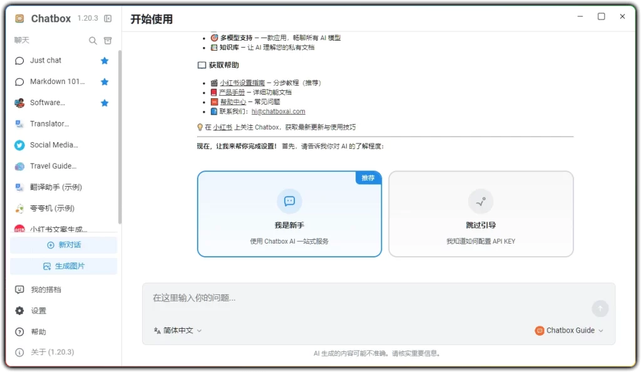Open the 夸夸机 (示例) conversation
The image size is (641, 372).
coord(62,209)
